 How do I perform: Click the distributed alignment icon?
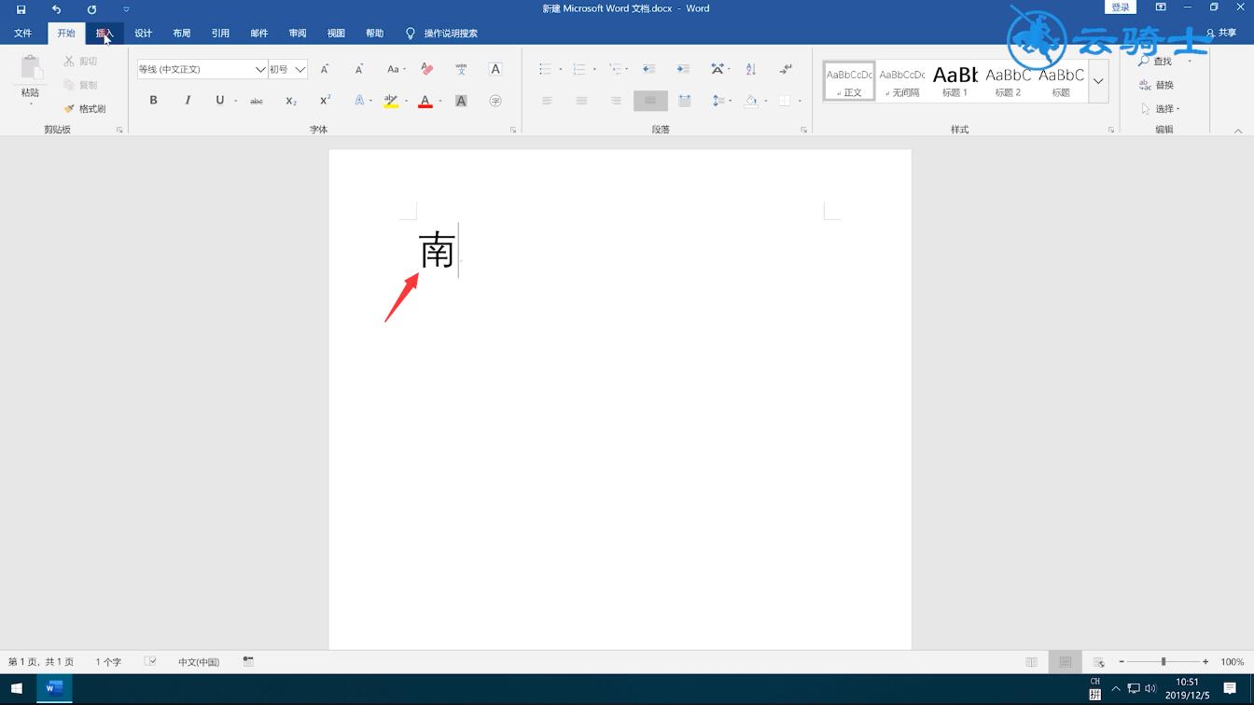click(x=685, y=101)
